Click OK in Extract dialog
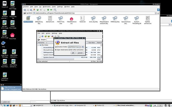The height and width of the screenshot is (107, 172). (x=73, y=53)
